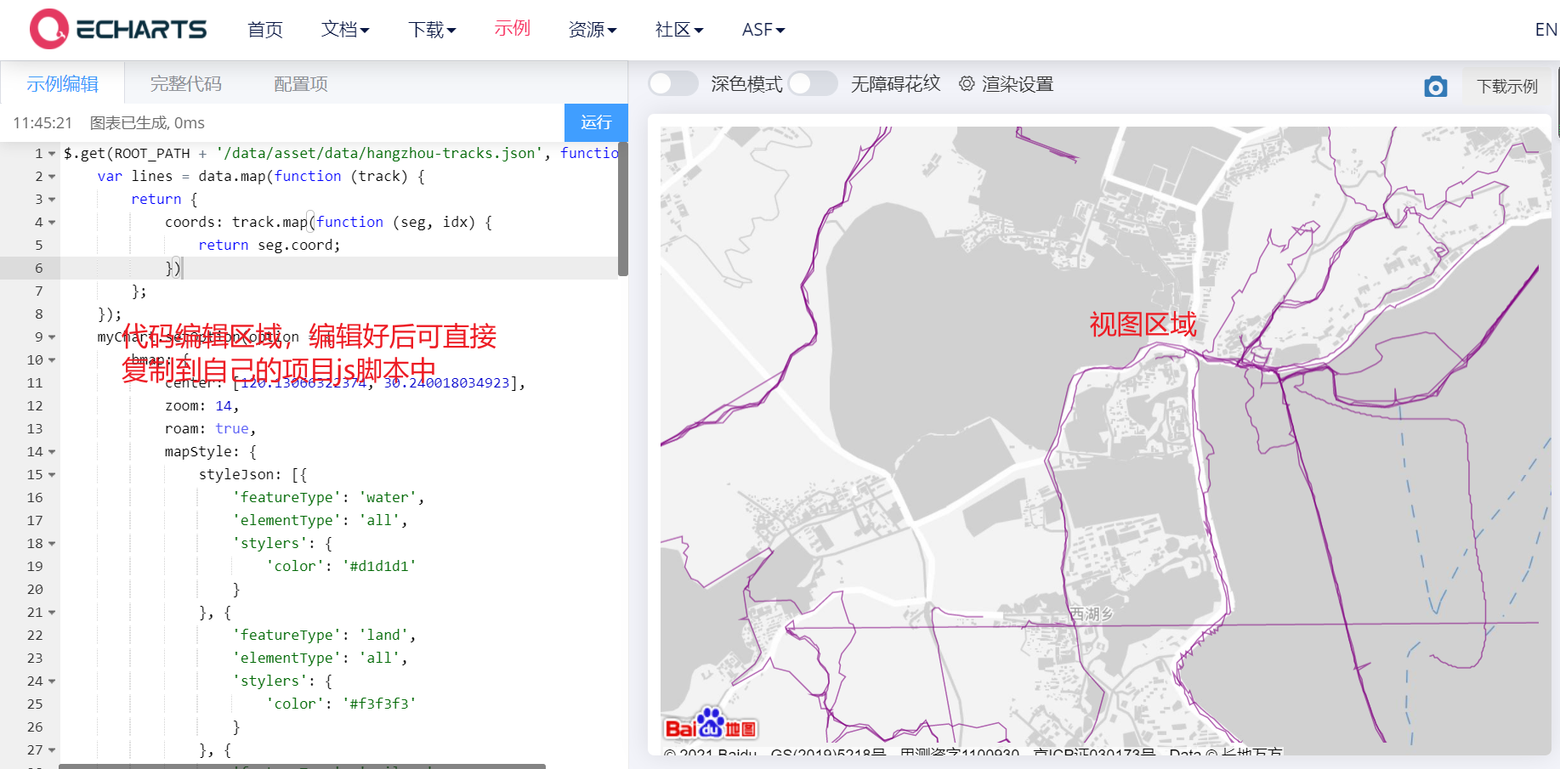
Task: Click 'var lines' declaration in code
Action: (135, 176)
